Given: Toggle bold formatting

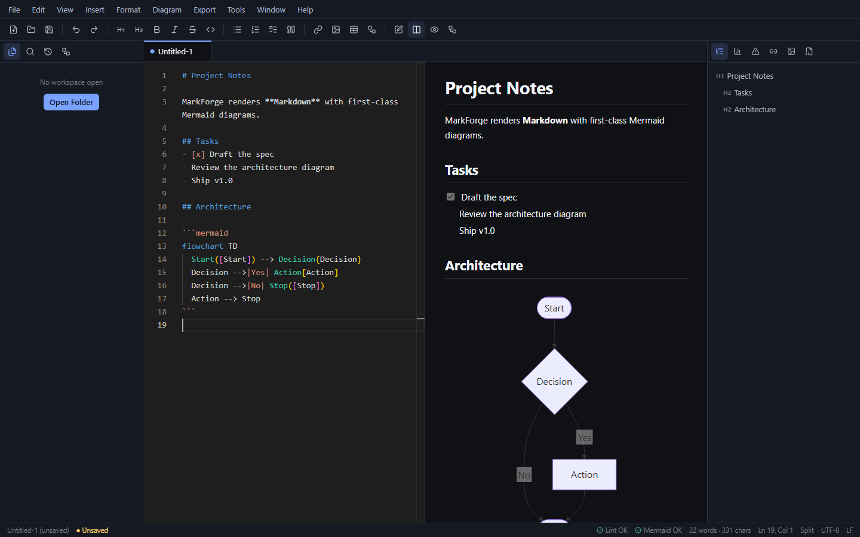Looking at the screenshot, I should pyautogui.click(x=157, y=30).
